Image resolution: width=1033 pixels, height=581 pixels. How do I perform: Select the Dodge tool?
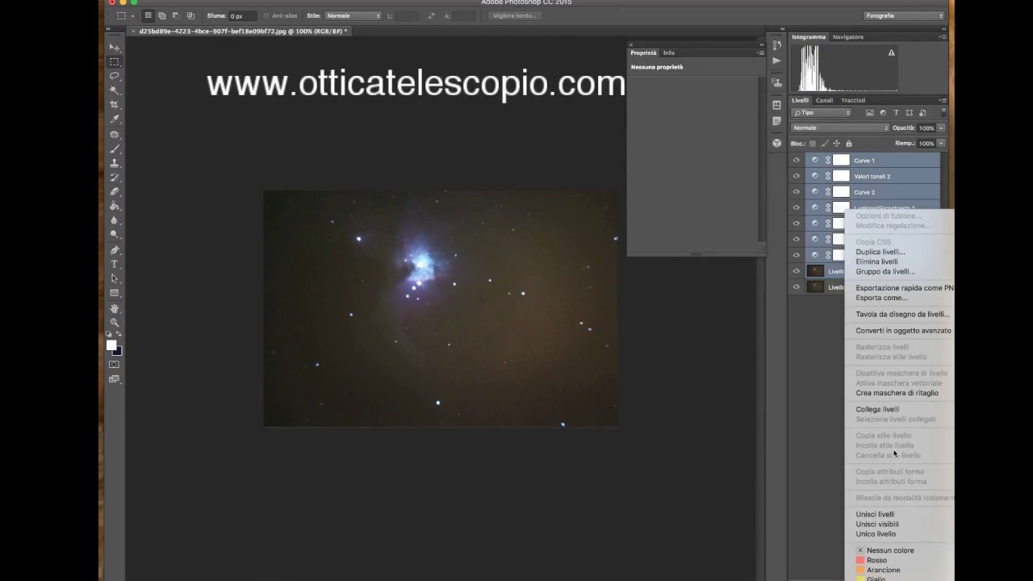(115, 235)
